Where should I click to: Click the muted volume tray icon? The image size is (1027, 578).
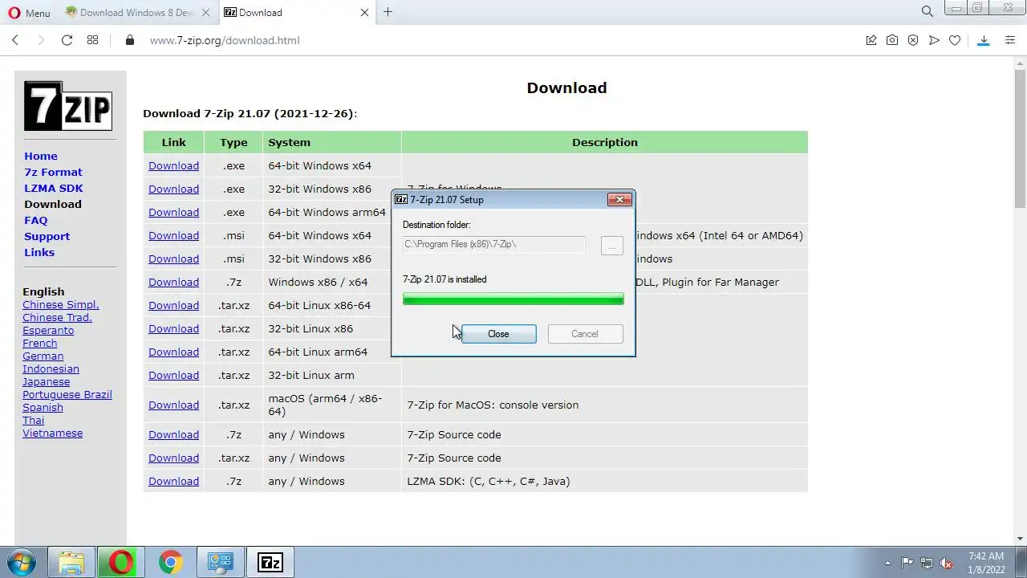tap(947, 563)
